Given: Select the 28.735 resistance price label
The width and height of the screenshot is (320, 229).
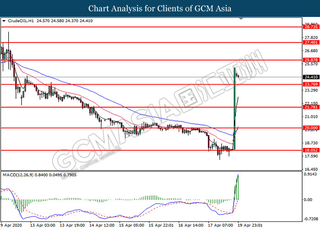Looking at the screenshot, I should (311, 27).
